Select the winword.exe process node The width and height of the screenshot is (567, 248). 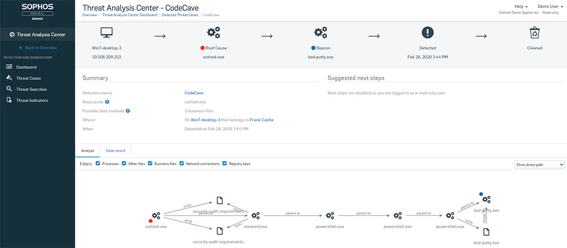pyautogui.click(x=255, y=215)
